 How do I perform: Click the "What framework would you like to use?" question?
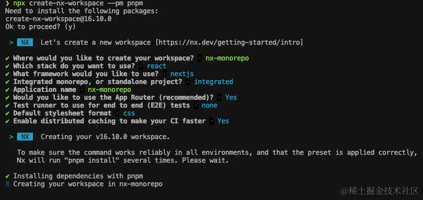point(86,74)
